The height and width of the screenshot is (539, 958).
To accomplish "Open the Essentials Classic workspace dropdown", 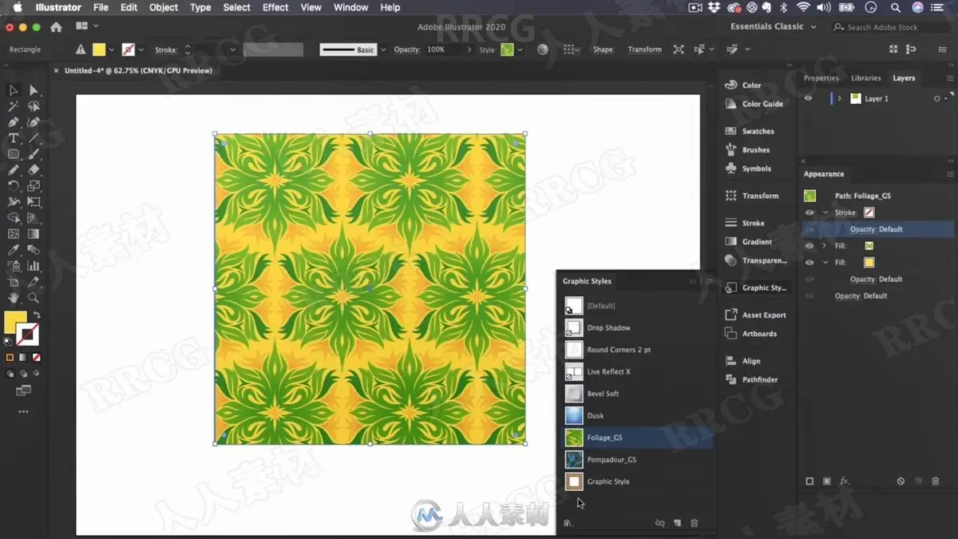I will point(773,26).
